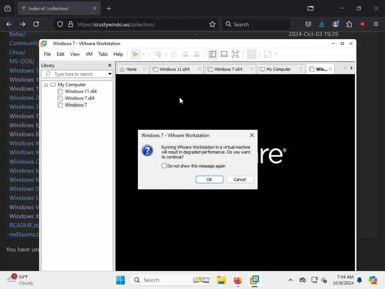Select Windows 7 x64 in library tree
This screenshot has width=385, height=289.
[80, 98]
